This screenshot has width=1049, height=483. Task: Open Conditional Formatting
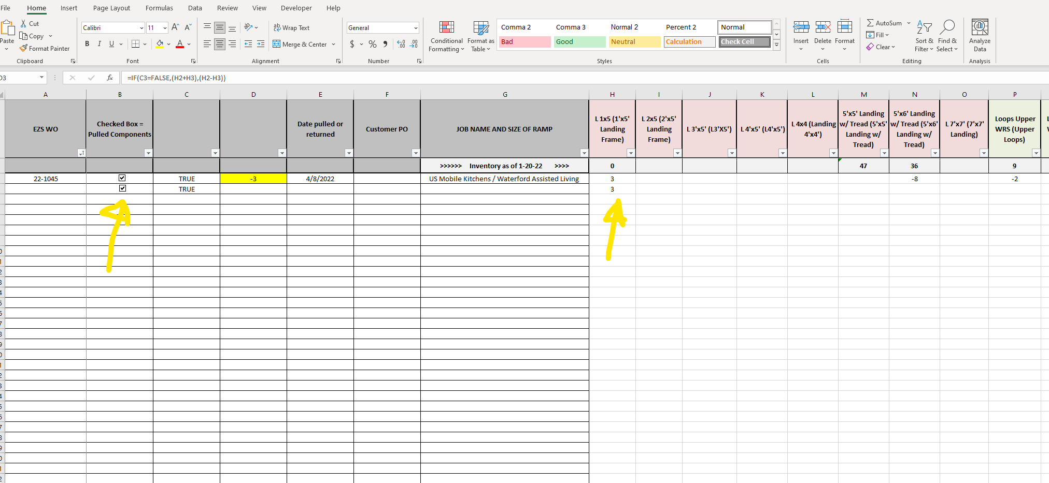click(x=447, y=36)
